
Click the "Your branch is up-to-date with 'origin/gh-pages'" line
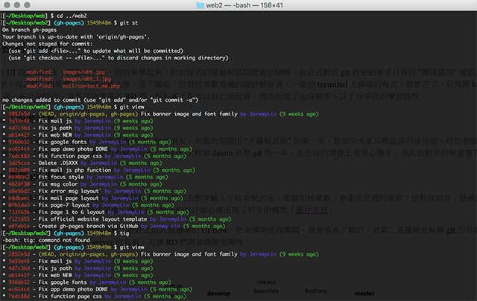(76, 36)
